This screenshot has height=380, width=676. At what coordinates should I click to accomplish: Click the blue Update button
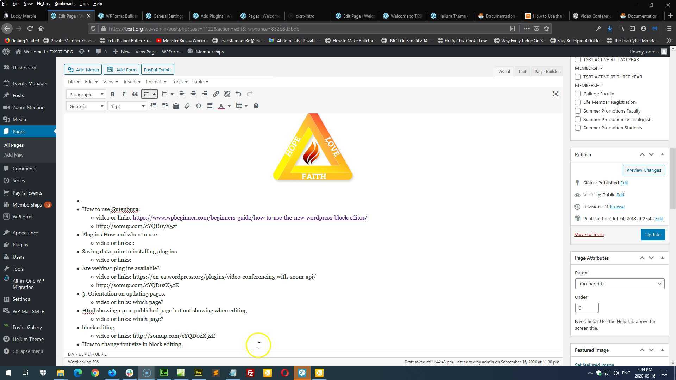coord(652,235)
